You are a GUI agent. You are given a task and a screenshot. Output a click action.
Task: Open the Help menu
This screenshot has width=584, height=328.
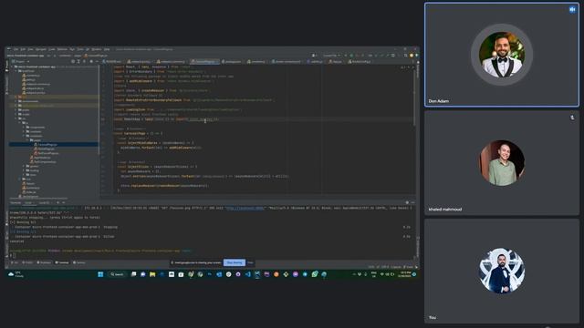pyautogui.click(x=107, y=49)
